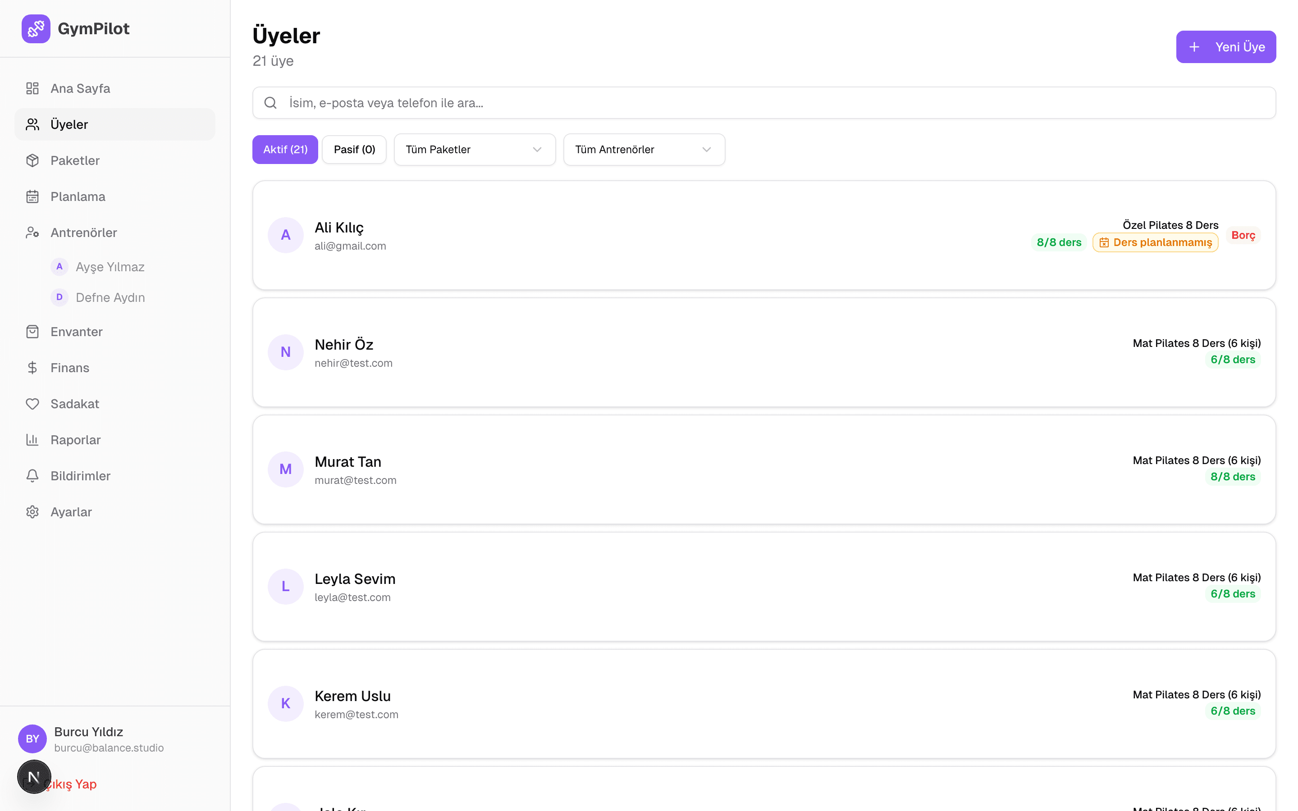Click Ali Kılıç's avatar circle
The width and height of the screenshot is (1298, 811).
point(286,235)
